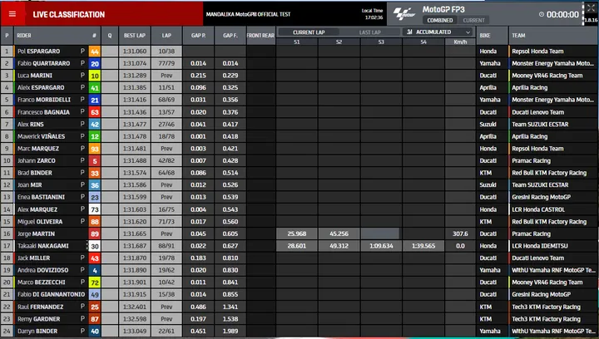Click number badge 43 of Jack Miller
Image resolution: width=599 pixels, height=339 pixels.
coord(94,258)
